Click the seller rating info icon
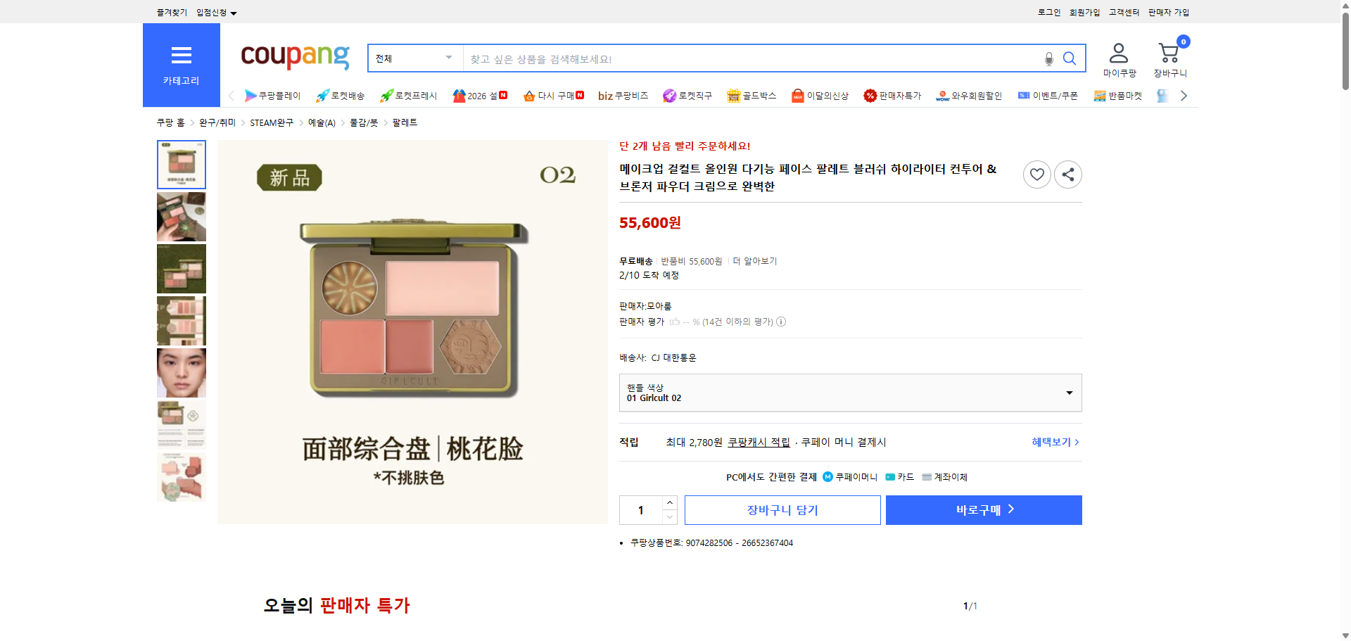1351x641 pixels. click(x=781, y=322)
